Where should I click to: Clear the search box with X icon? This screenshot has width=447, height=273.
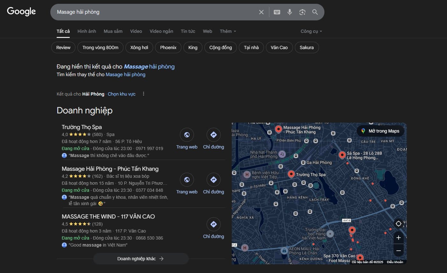(x=261, y=12)
